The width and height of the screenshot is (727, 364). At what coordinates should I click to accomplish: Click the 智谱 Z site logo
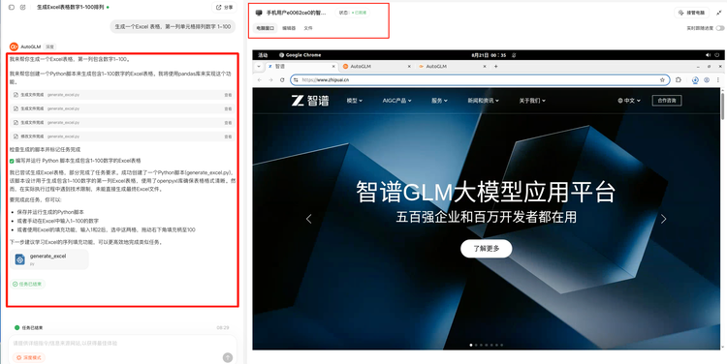click(310, 101)
